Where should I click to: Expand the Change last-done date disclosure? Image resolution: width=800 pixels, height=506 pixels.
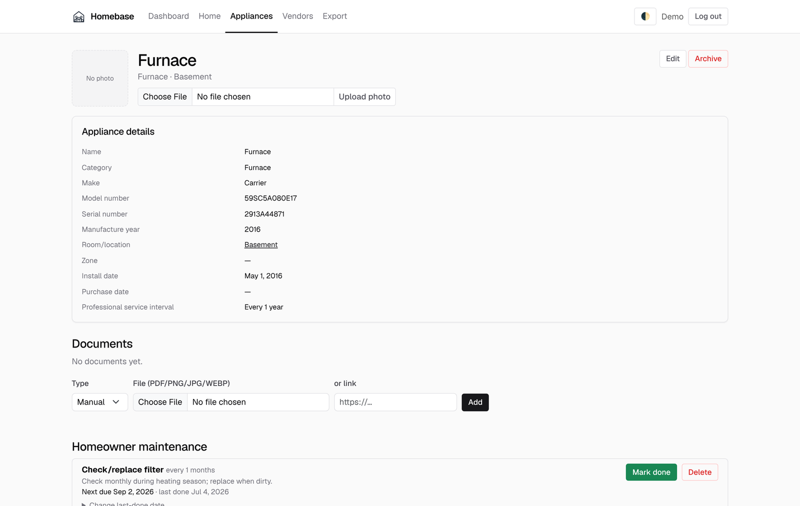pyautogui.click(x=123, y=503)
